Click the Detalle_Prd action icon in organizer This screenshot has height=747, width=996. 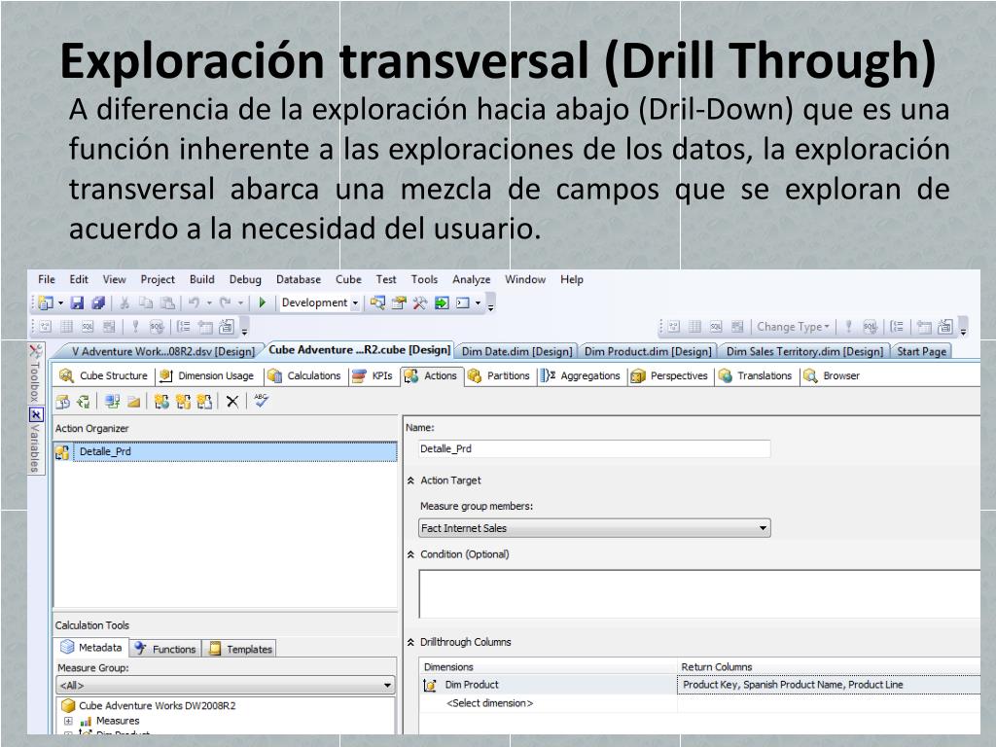click(x=62, y=452)
